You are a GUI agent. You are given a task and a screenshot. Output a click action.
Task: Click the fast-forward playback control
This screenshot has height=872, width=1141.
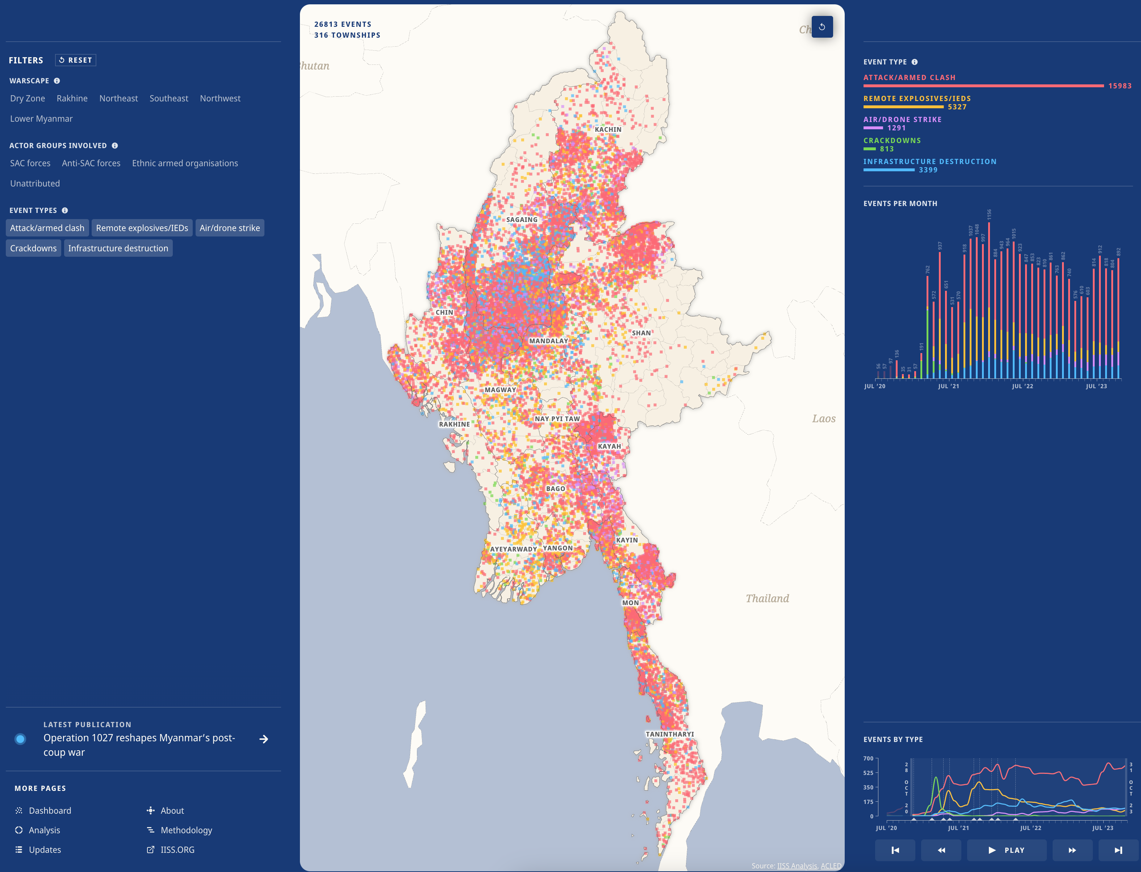[1073, 850]
